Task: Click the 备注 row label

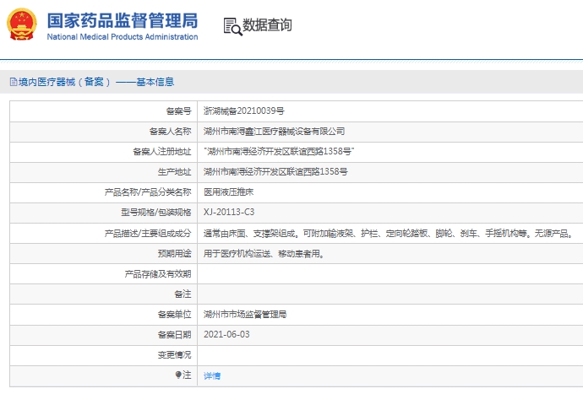Action: (183, 294)
